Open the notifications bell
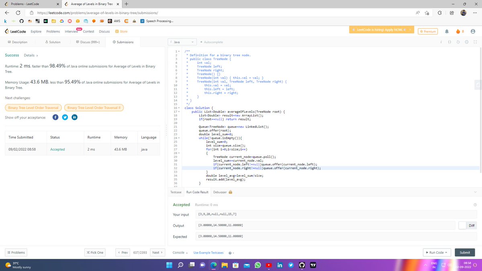The height and width of the screenshot is (271, 482). click(x=446, y=31)
